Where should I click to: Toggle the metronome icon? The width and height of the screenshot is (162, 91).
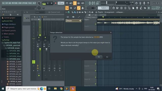click(x=67, y=3)
